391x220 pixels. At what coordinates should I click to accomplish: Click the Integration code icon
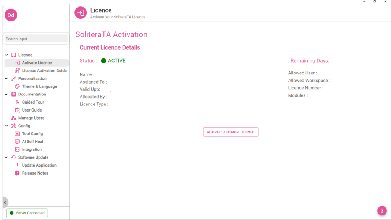click(17, 149)
